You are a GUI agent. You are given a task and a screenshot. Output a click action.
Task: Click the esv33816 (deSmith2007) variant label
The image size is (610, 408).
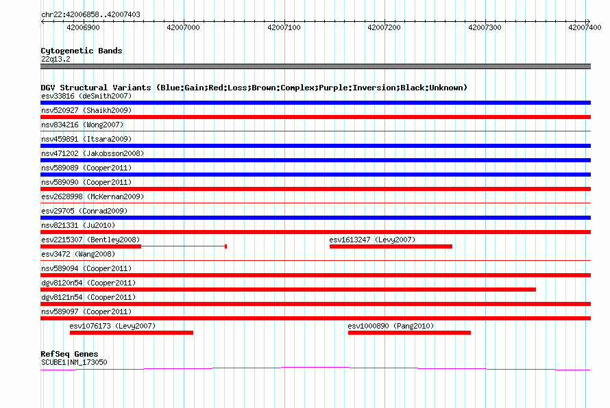pyautogui.click(x=86, y=96)
